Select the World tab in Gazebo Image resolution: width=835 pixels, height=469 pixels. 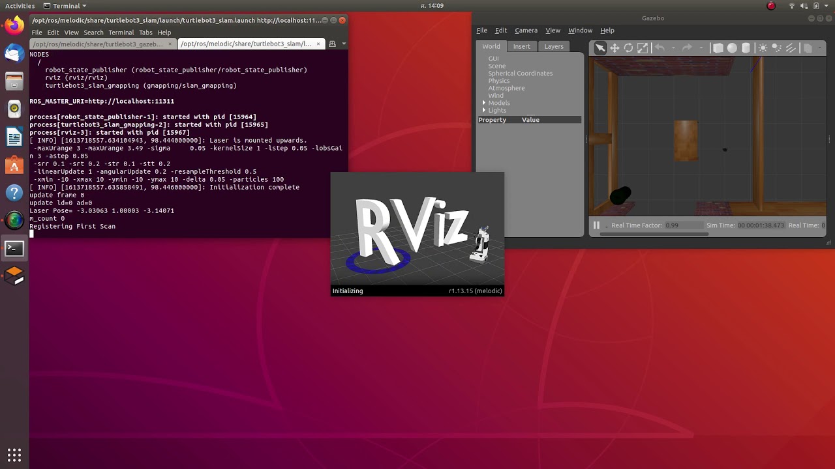click(x=491, y=46)
